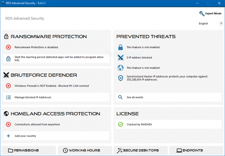Click red X beside Windows Firewall is NOT Enabled
Viewport: 225px width, 156px height.
click(8, 86)
